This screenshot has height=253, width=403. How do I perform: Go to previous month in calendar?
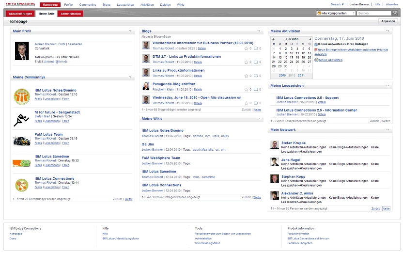coord(274,39)
